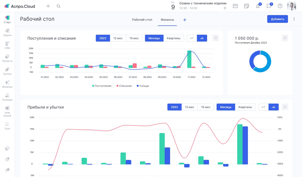Click the Добавить button
The height and width of the screenshot is (177, 302).
(x=277, y=19)
